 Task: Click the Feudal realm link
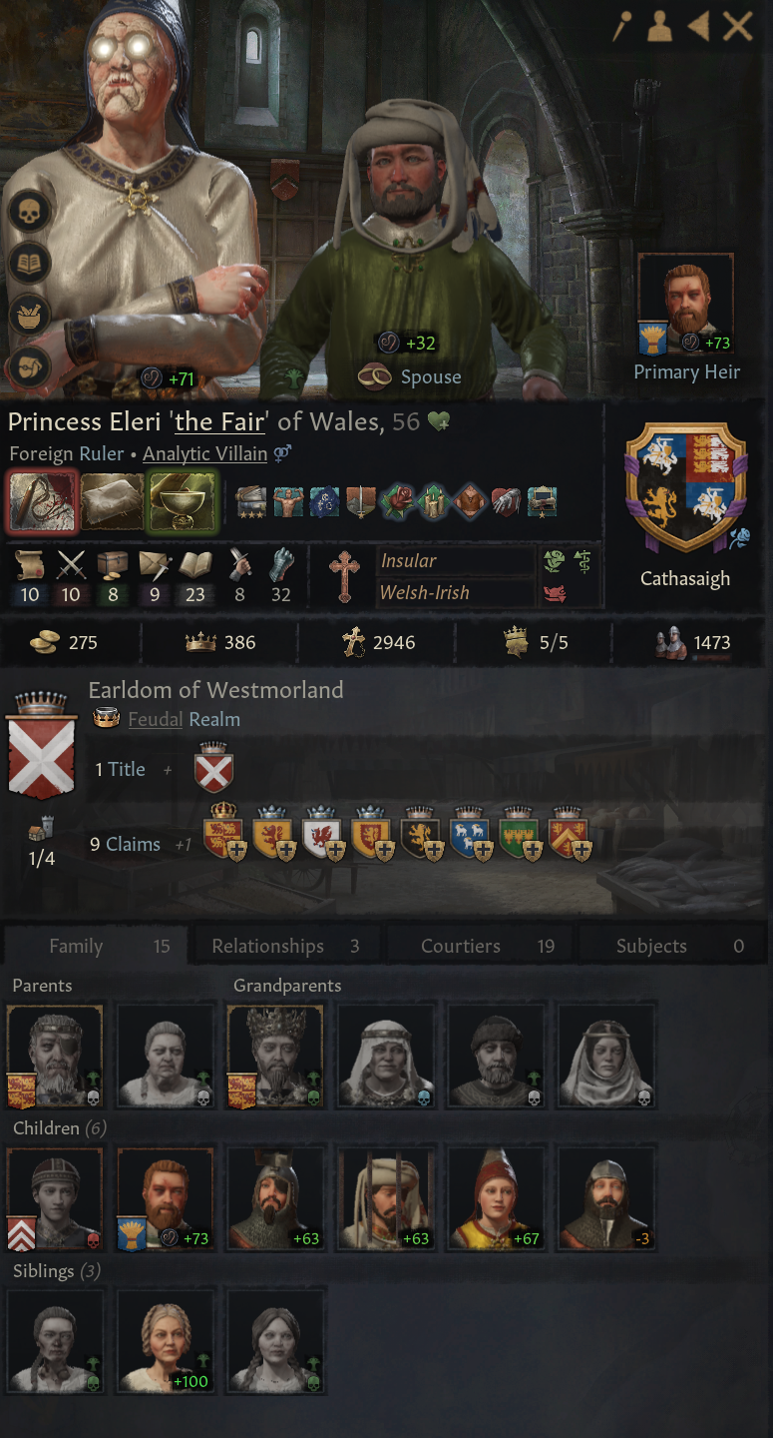click(x=155, y=719)
